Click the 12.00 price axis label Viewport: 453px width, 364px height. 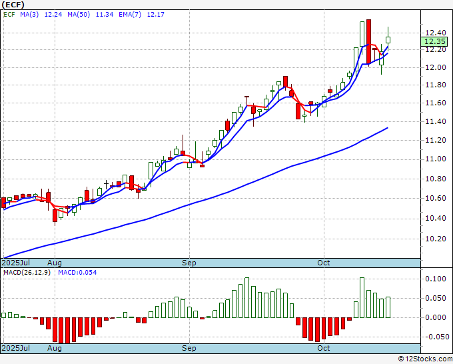[x=436, y=67]
